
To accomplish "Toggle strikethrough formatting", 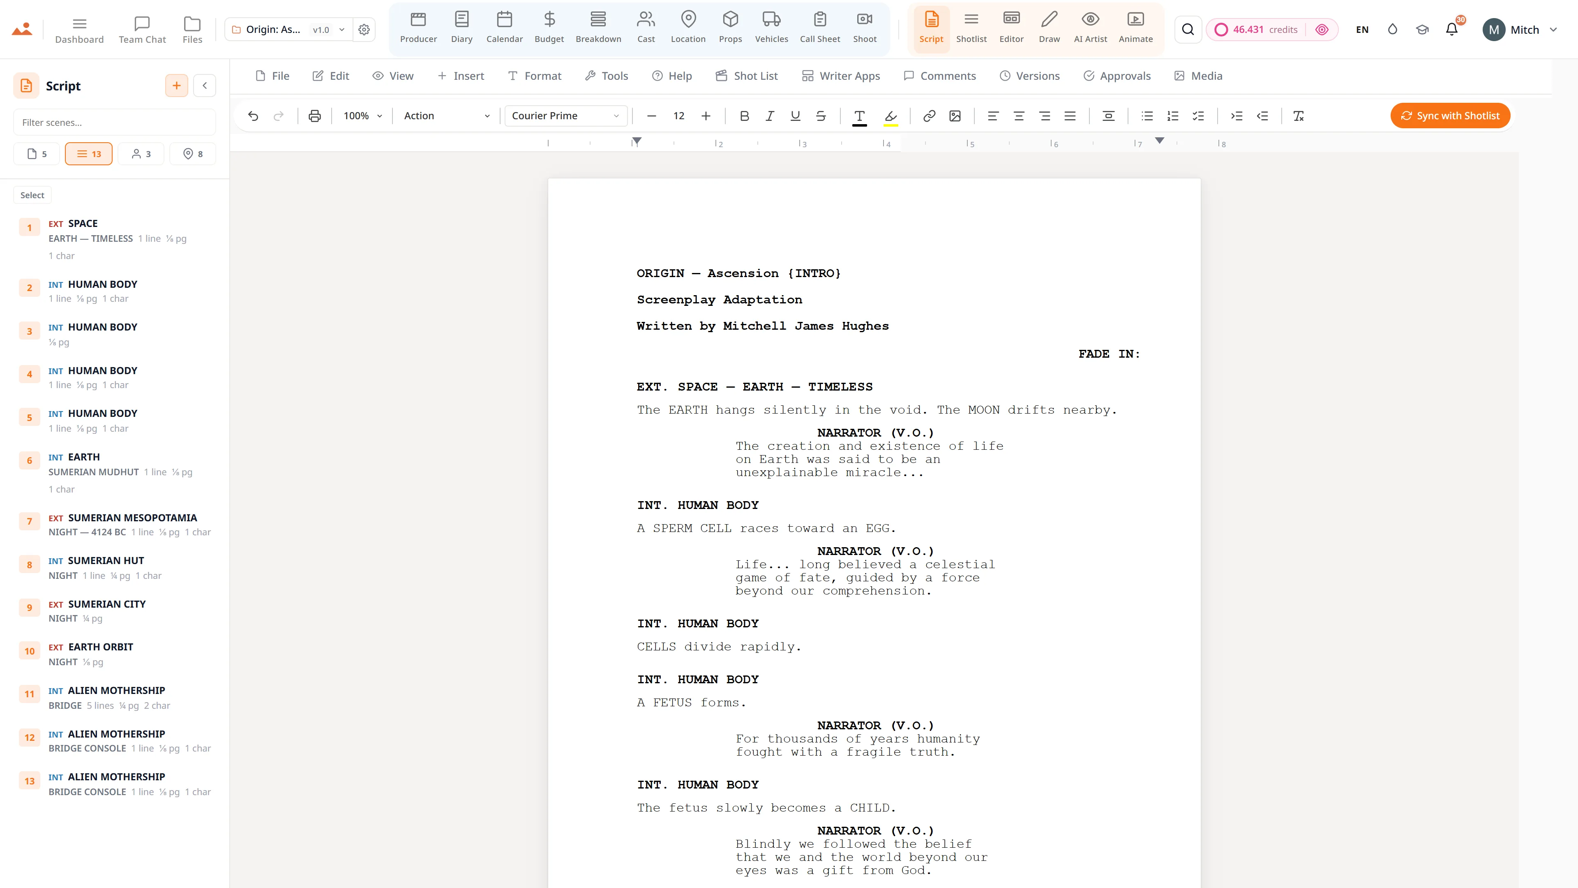I will point(821,116).
